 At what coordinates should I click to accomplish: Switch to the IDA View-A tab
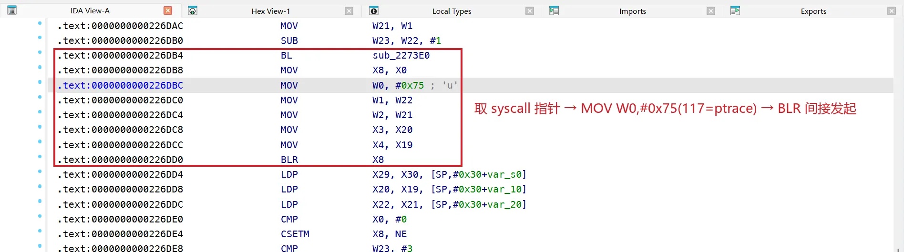tap(90, 10)
